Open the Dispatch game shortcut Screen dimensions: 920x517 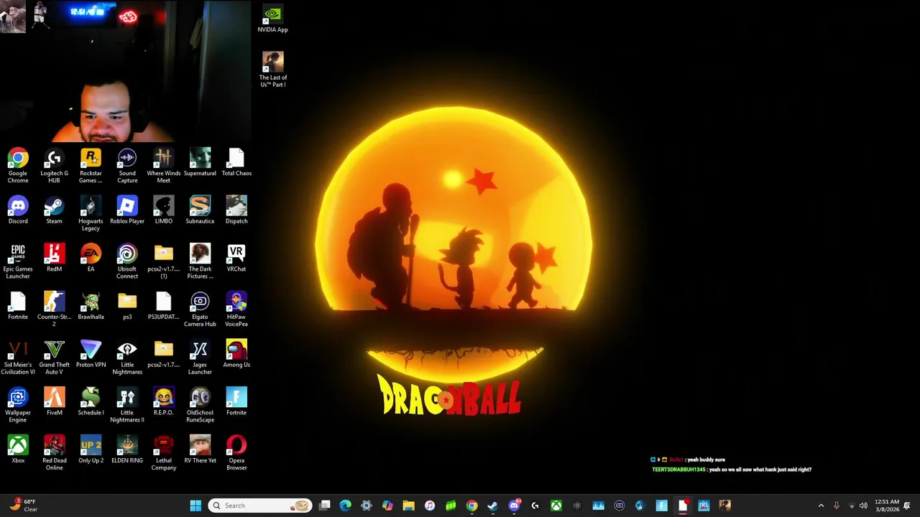(236, 210)
